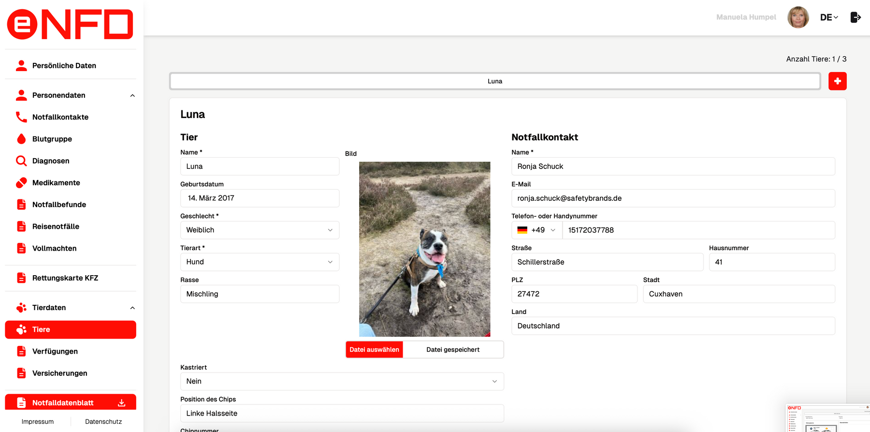Click the Geburtsdatum field 14. März 2017
Image resolution: width=870 pixels, height=432 pixels.
260,198
